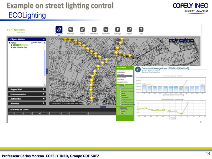Click the southernmost yellow lamp marker

91,99
